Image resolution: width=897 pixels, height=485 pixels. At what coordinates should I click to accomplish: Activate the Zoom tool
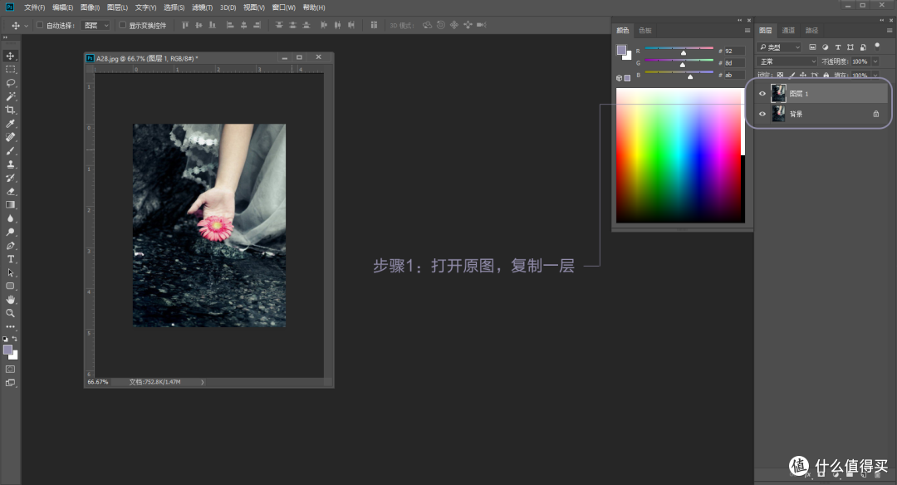tap(11, 313)
